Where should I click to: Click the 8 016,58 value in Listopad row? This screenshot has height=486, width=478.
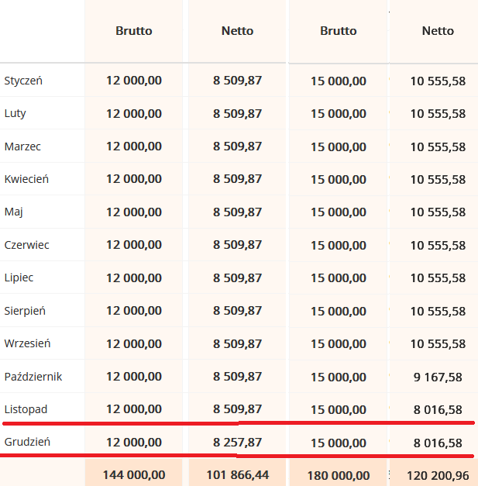tap(438, 409)
